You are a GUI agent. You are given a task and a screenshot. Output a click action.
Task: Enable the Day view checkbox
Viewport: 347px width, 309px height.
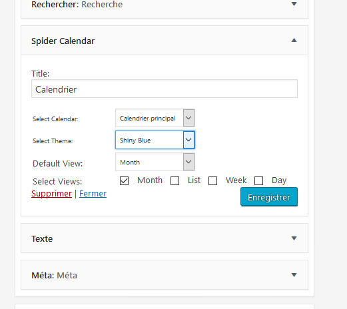(x=258, y=180)
